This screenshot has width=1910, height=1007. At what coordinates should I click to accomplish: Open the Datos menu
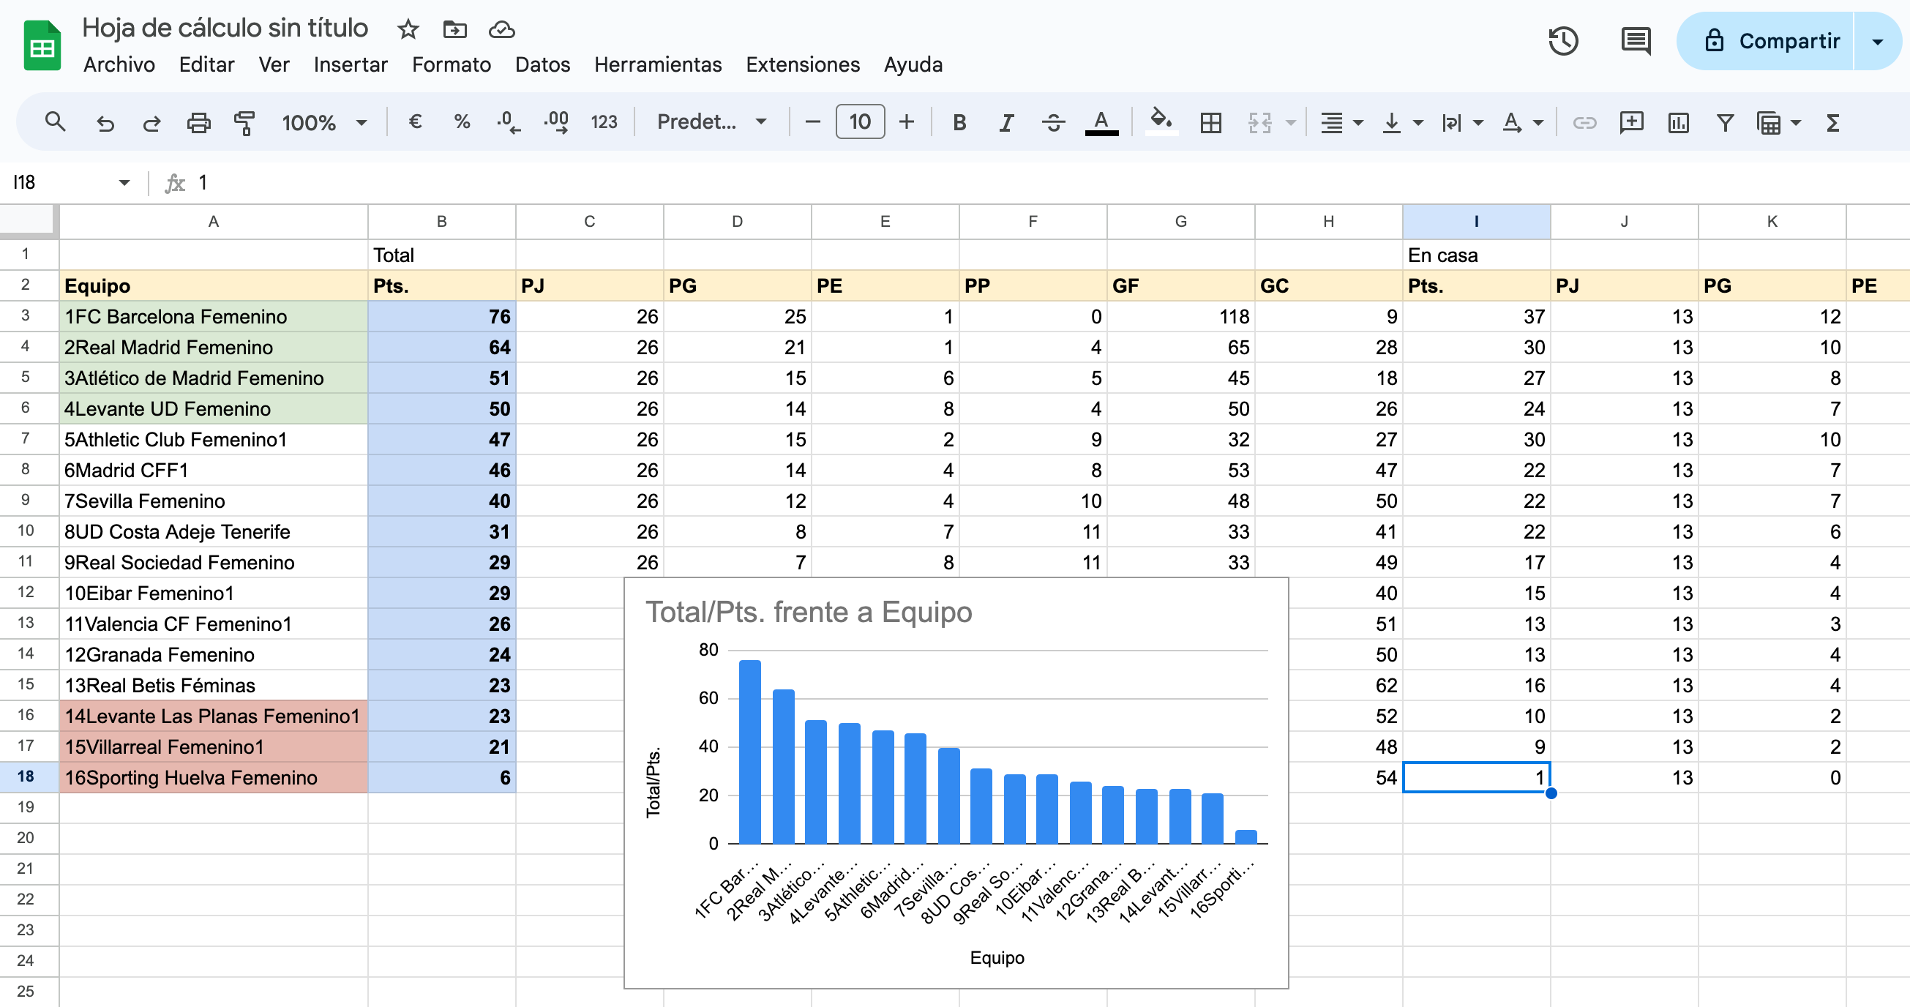click(542, 65)
